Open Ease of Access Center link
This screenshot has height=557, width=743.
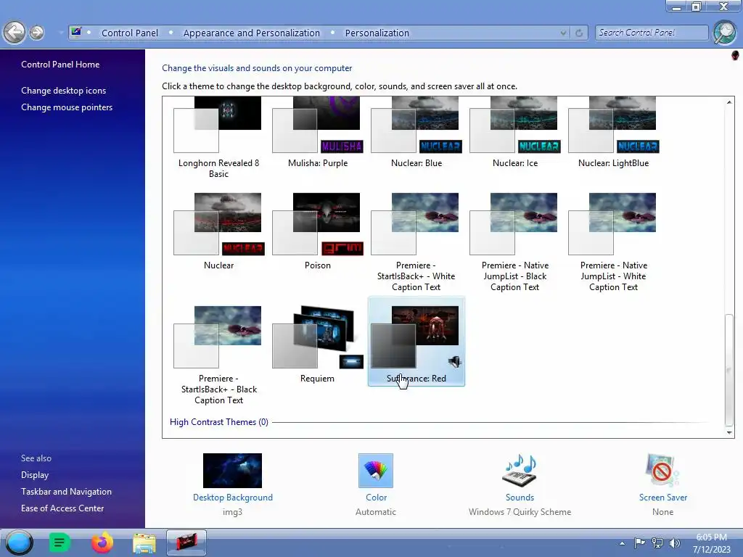click(x=62, y=508)
